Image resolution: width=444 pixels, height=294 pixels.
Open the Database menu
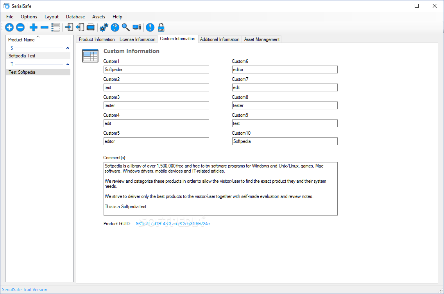(75, 17)
